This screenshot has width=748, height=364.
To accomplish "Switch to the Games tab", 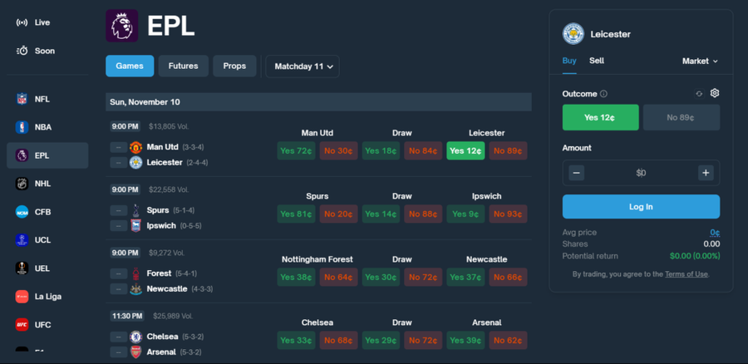I will click(130, 66).
